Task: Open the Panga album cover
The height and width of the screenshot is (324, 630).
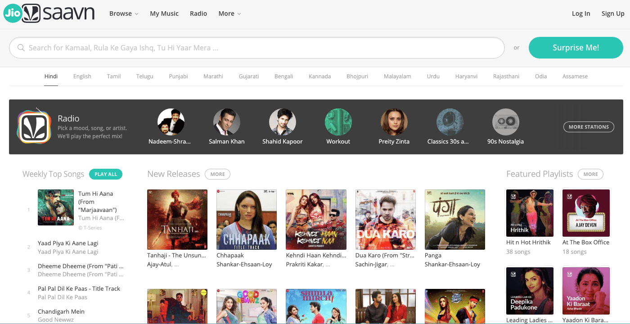Action: 455,220
